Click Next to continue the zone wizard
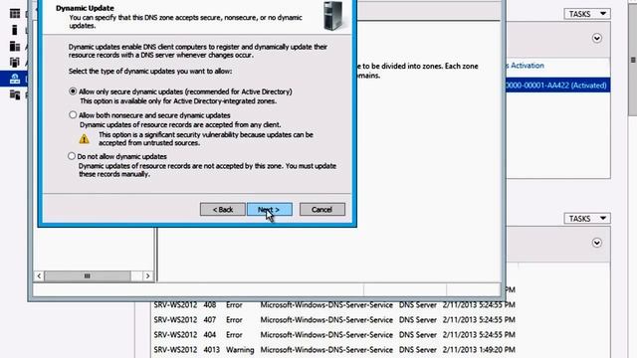637x358 pixels. point(270,210)
